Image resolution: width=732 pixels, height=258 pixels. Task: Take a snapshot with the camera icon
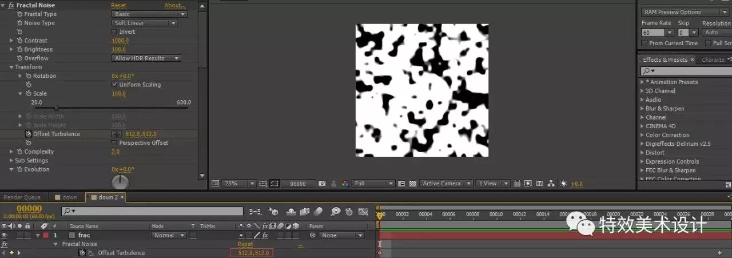coord(322,184)
